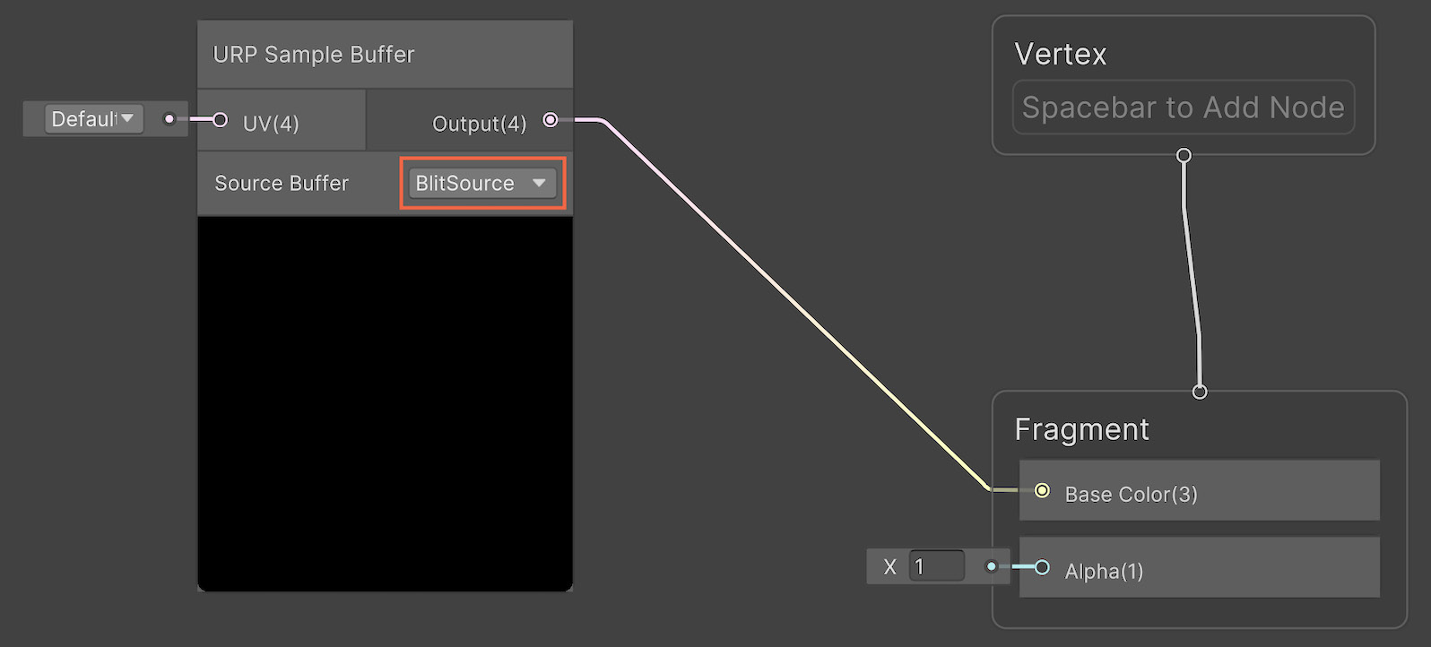This screenshot has width=1431, height=647.
Task: Click the Vertex context bottom connector
Action: pos(1184,155)
